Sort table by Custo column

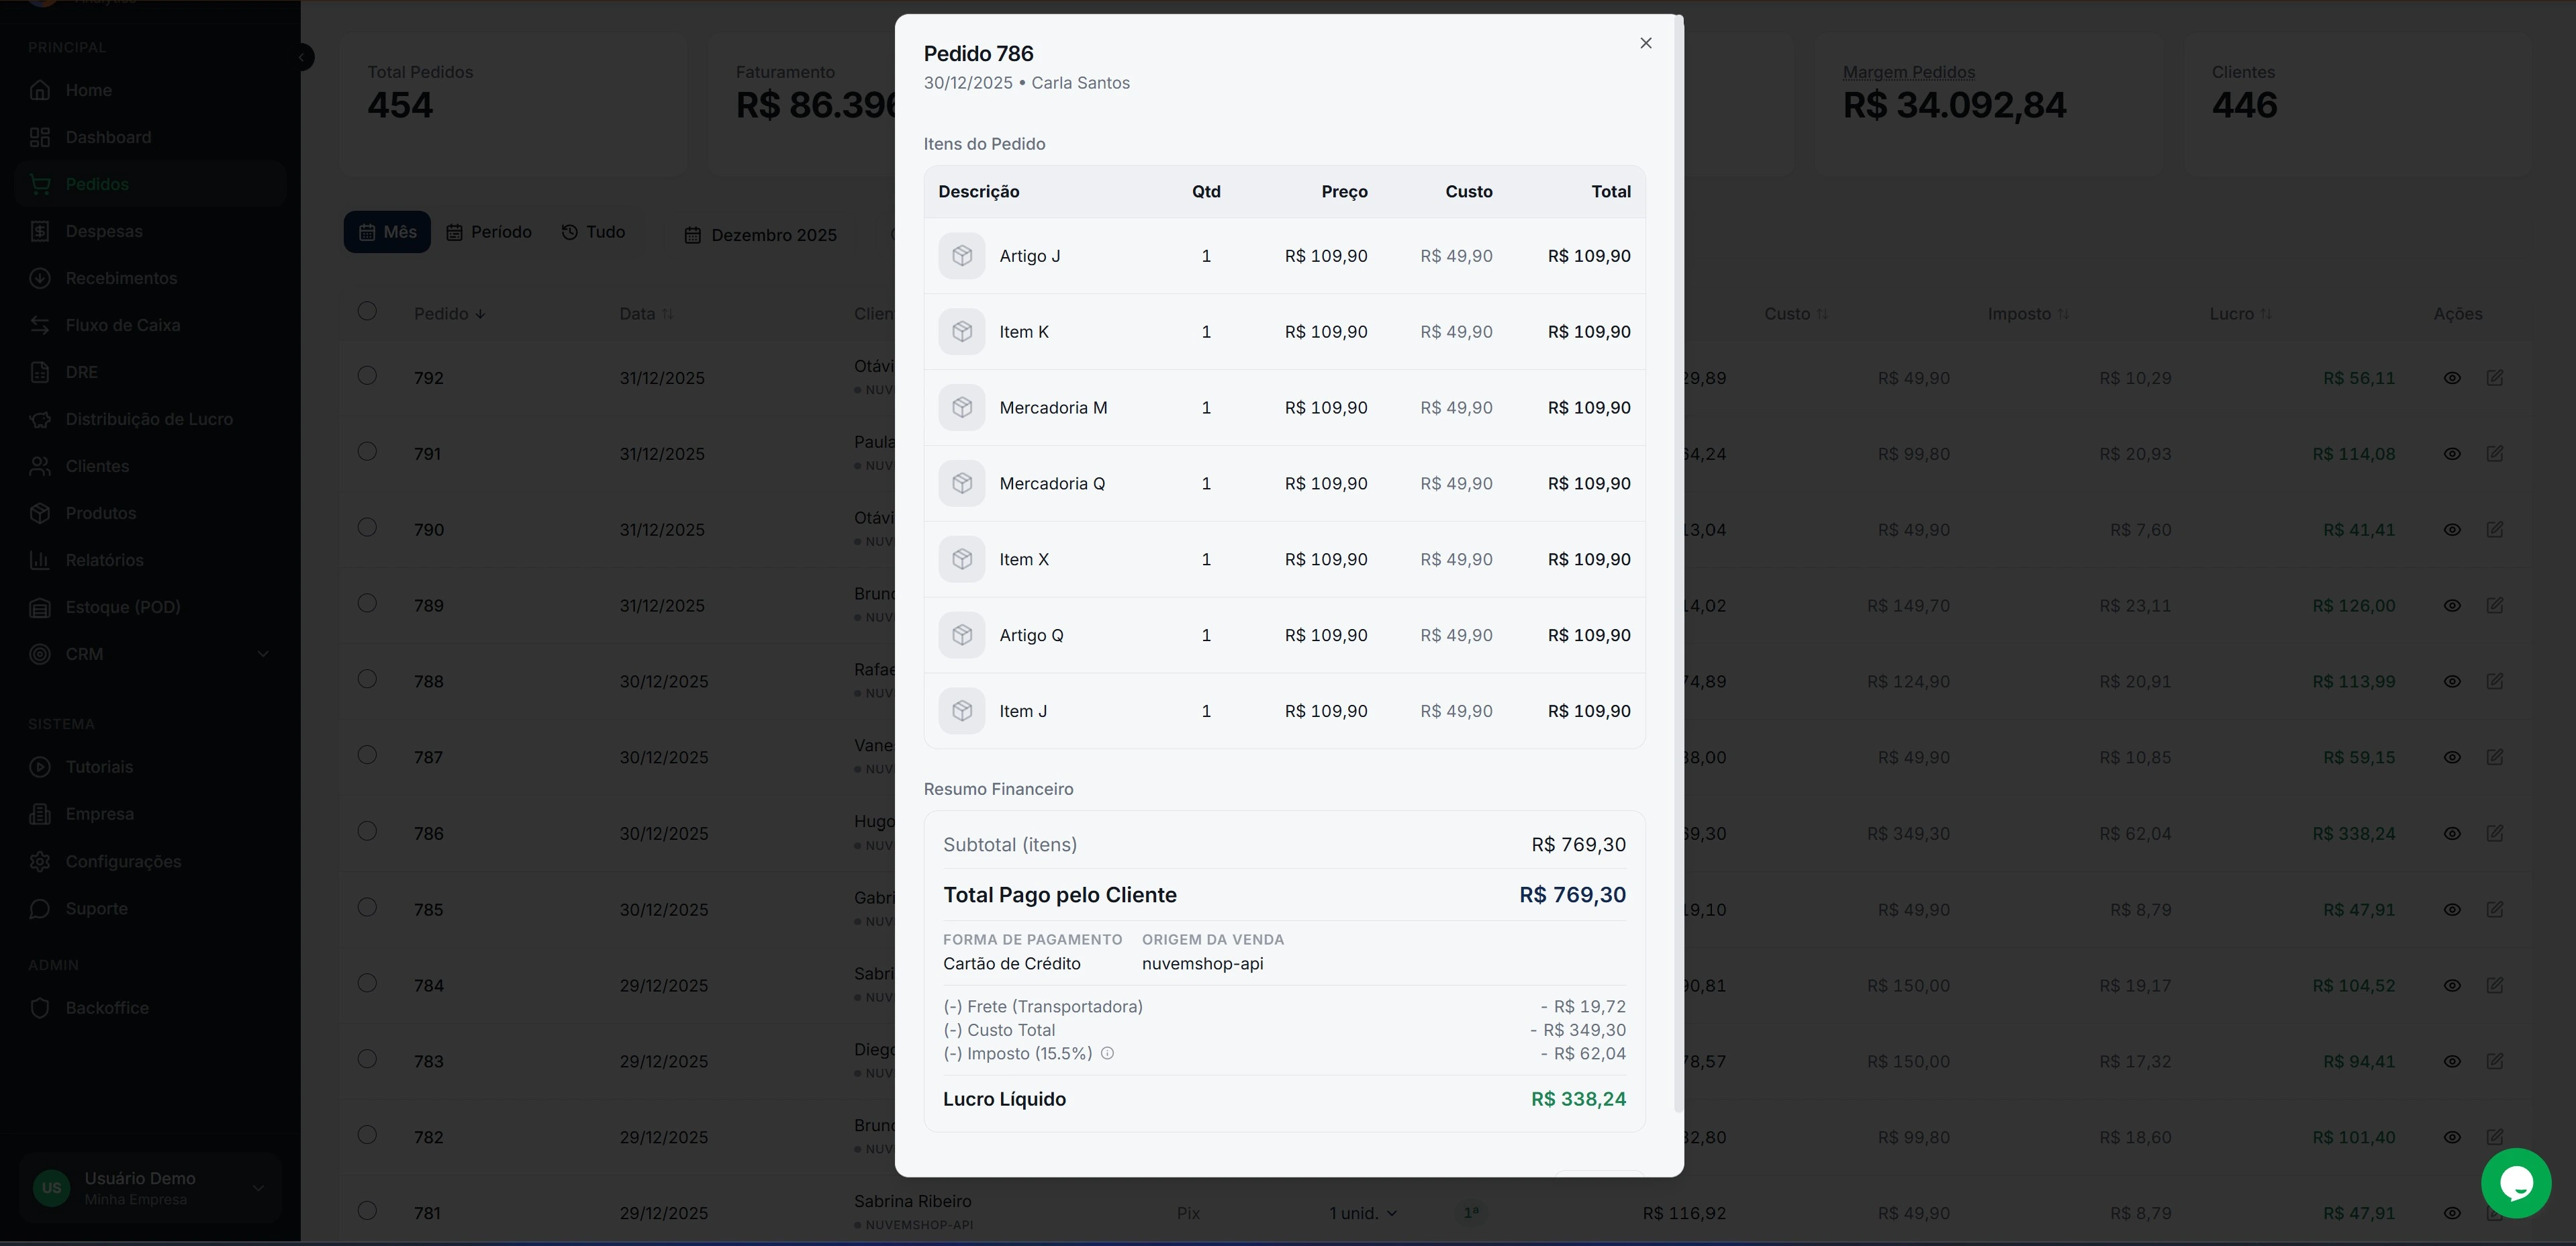[x=1796, y=314]
